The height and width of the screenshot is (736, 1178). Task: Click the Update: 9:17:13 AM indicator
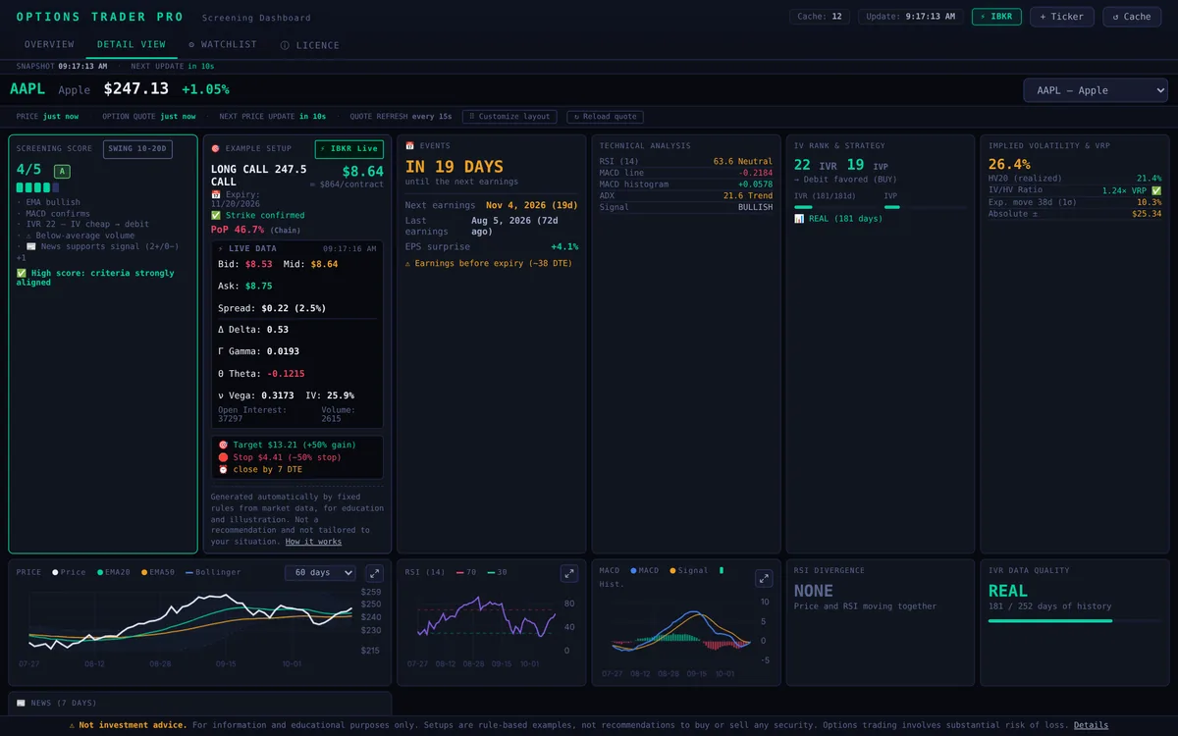point(911,17)
